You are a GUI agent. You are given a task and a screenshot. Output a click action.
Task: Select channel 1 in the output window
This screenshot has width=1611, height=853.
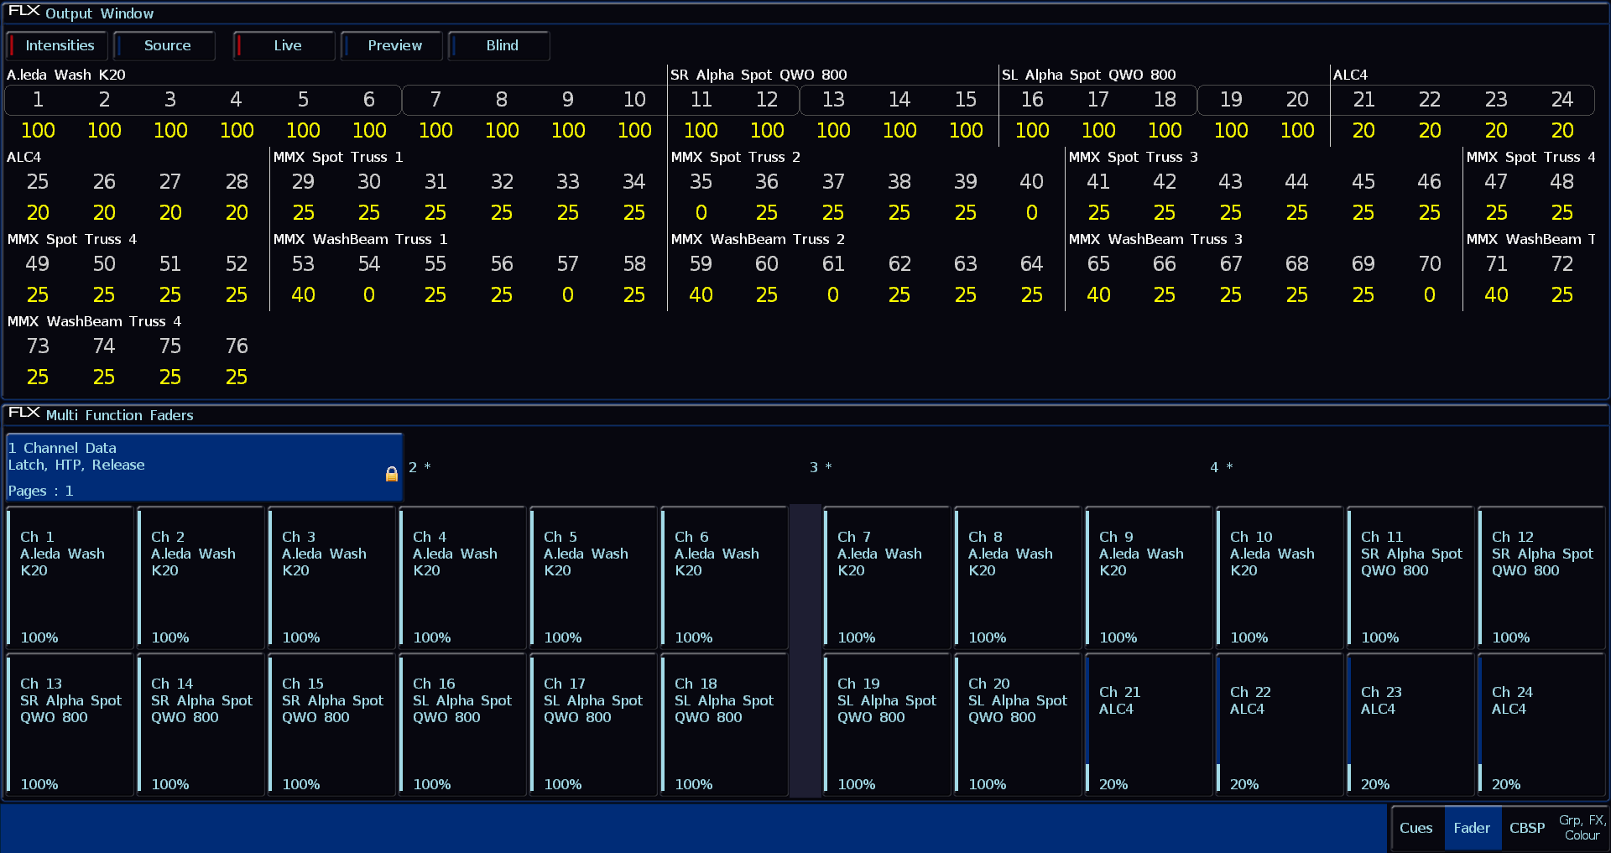tap(38, 100)
